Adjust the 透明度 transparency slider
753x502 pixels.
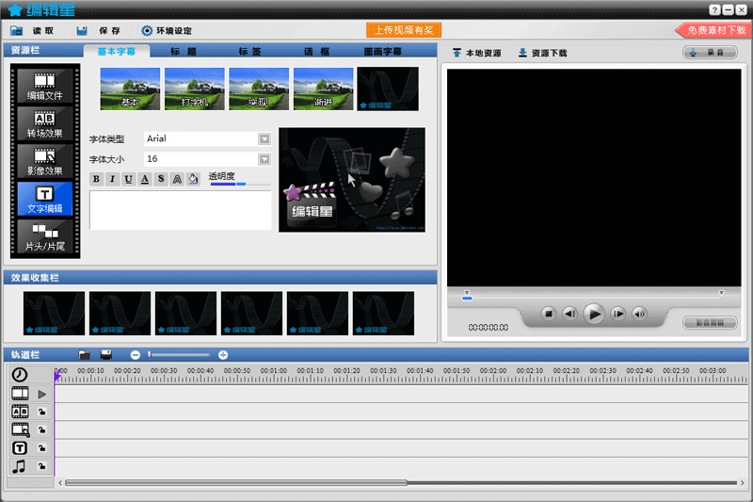click(240, 184)
